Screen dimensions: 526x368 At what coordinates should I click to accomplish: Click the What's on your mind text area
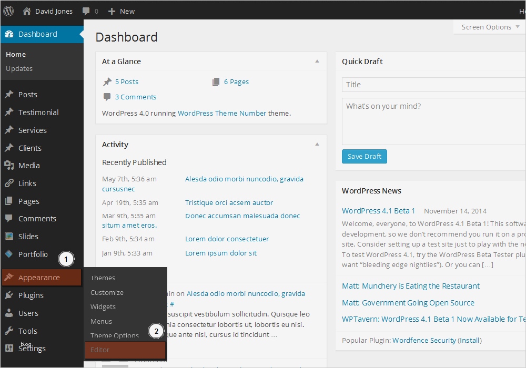pos(433,121)
